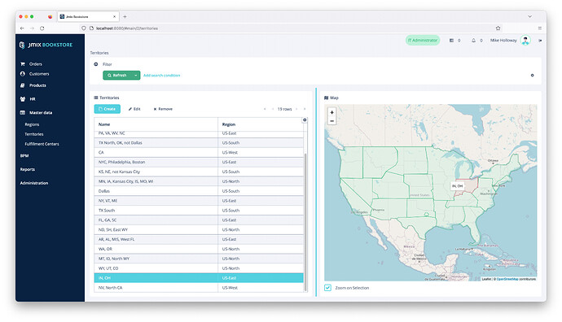Reload the browser page
The width and height of the screenshot is (562, 322).
tap(42, 28)
